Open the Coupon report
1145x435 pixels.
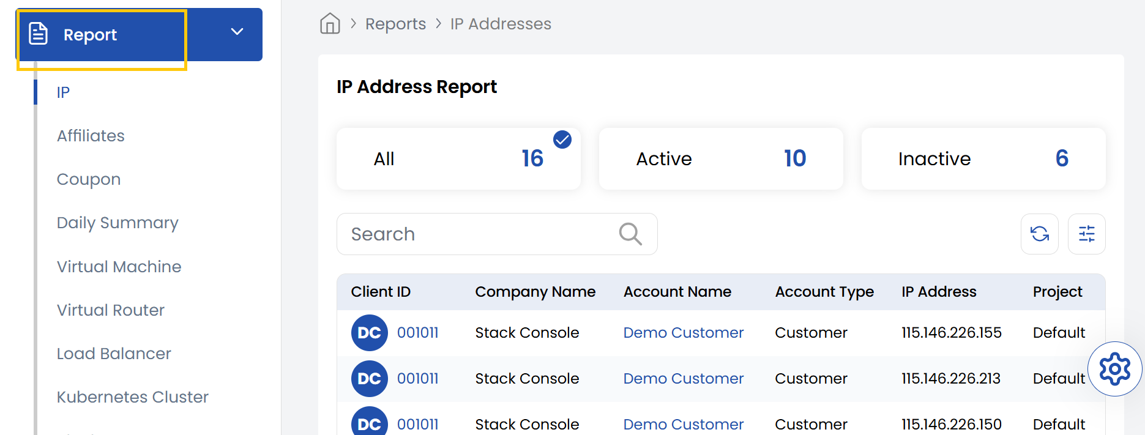pos(89,179)
